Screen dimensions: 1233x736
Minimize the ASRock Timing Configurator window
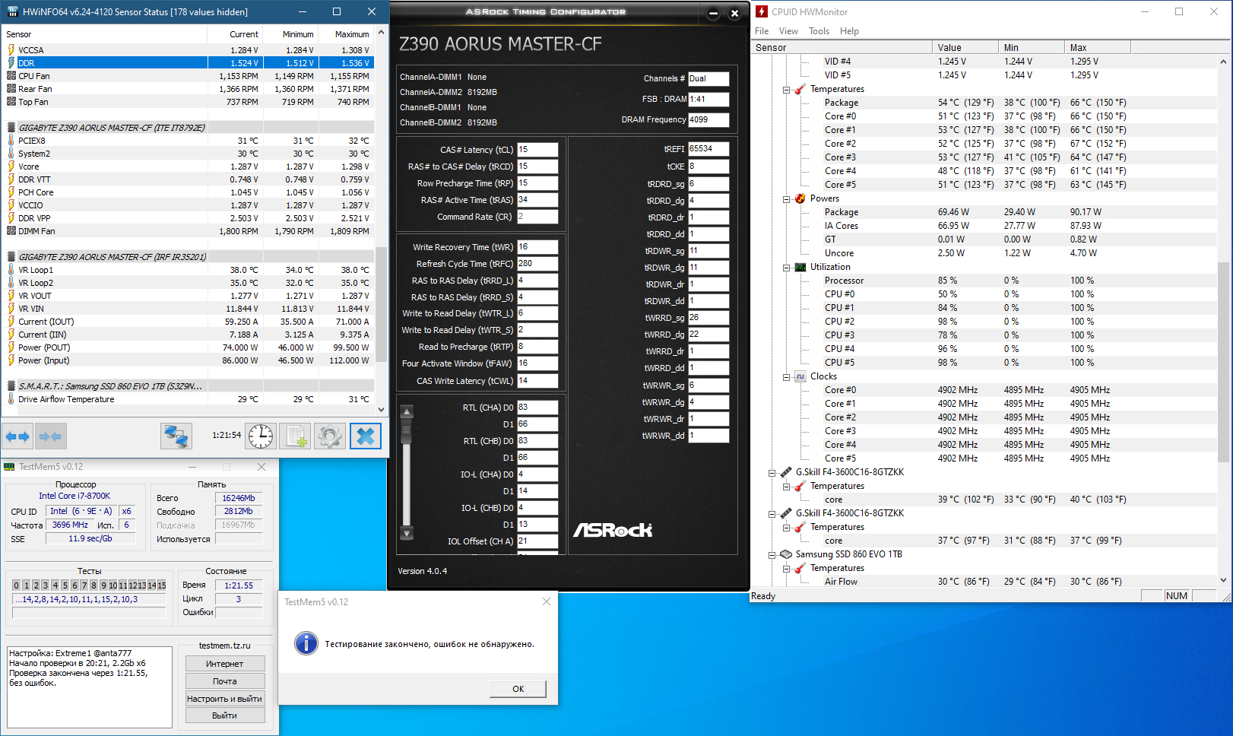pyautogui.click(x=713, y=13)
